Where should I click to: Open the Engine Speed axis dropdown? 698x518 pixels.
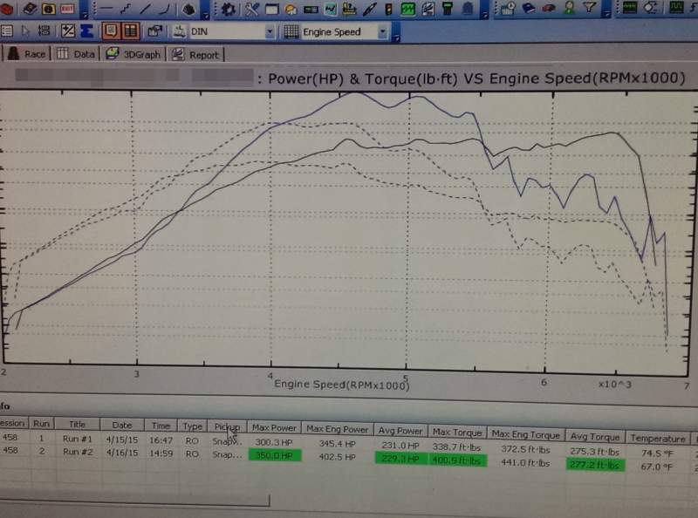tap(382, 32)
